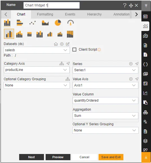This screenshot has height=163, width=151.
Task: Click the add Series plus icon
Action: coord(131,64)
